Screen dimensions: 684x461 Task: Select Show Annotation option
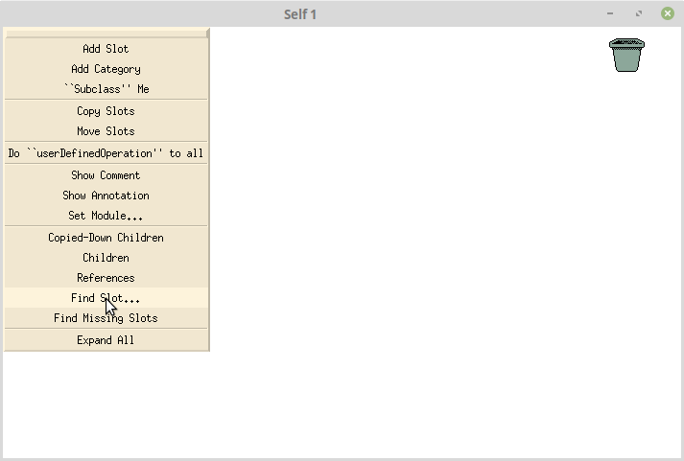106,196
